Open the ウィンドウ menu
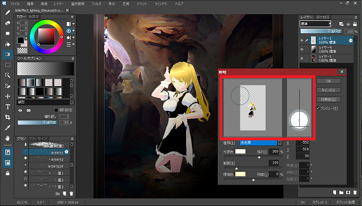The image size is (362, 206). pyautogui.click(x=161, y=4)
